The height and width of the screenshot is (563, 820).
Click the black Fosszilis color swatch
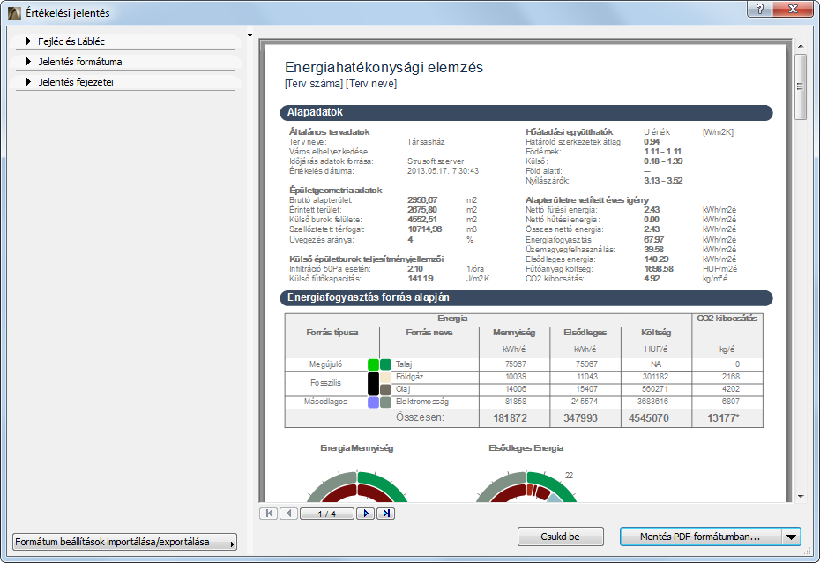[x=373, y=384]
